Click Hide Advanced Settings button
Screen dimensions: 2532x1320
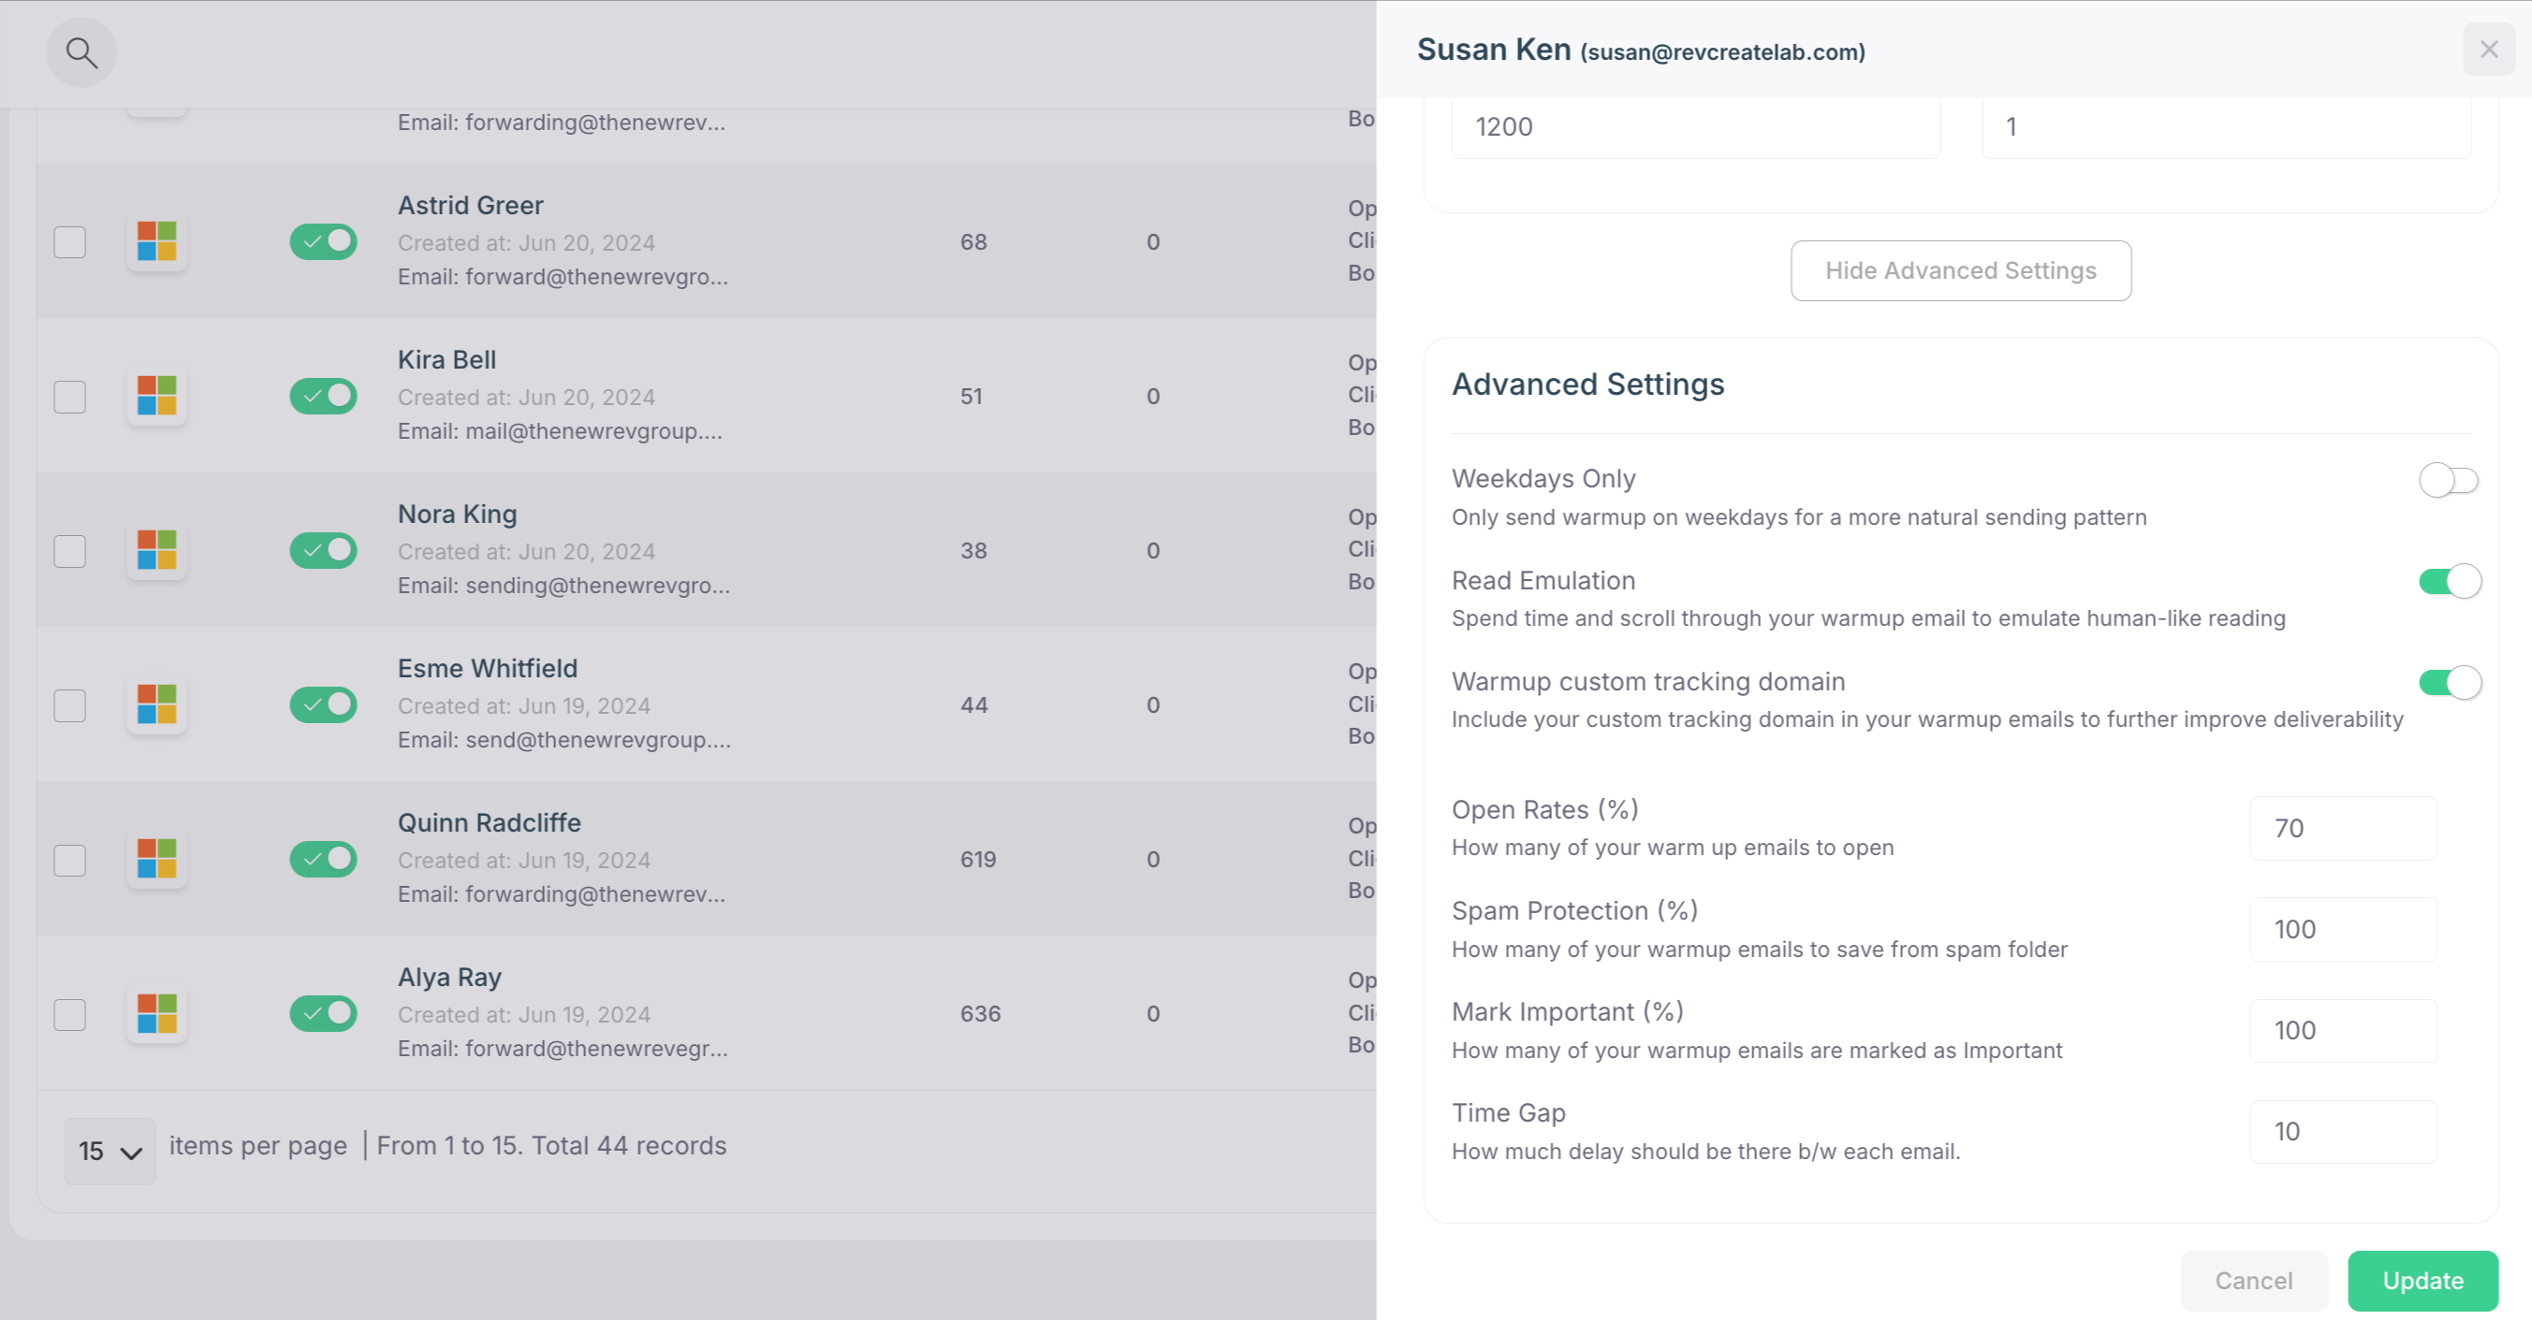pyautogui.click(x=1960, y=270)
